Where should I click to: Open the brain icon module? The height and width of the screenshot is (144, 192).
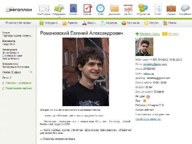(x=185, y=8)
